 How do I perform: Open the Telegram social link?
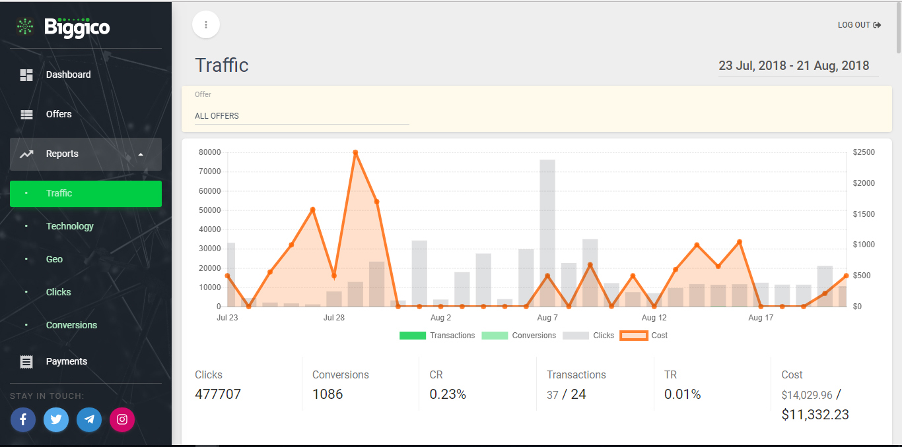point(89,419)
